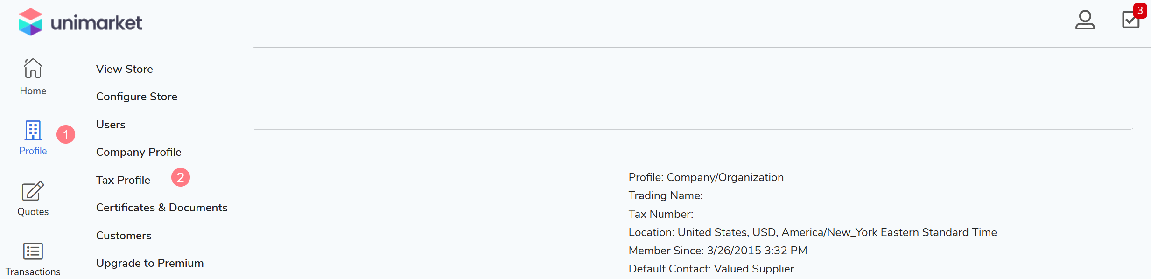Open the Transactions list icon
Screen dimensions: 1151x279
click(33, 251)
